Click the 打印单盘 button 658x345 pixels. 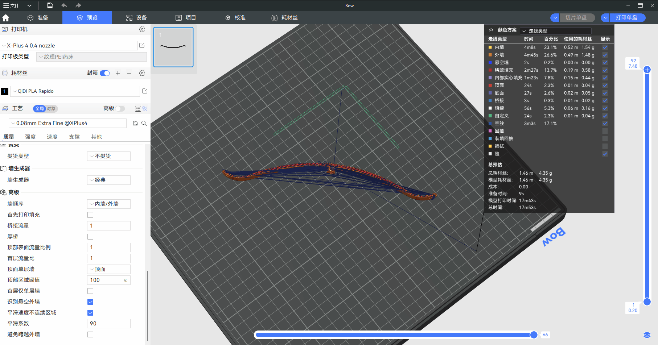[626, 18]
